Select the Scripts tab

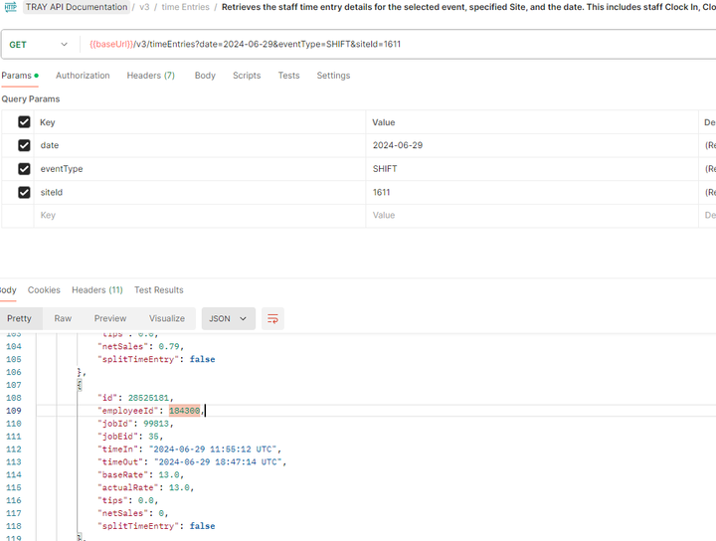click(x=247, y=76)
